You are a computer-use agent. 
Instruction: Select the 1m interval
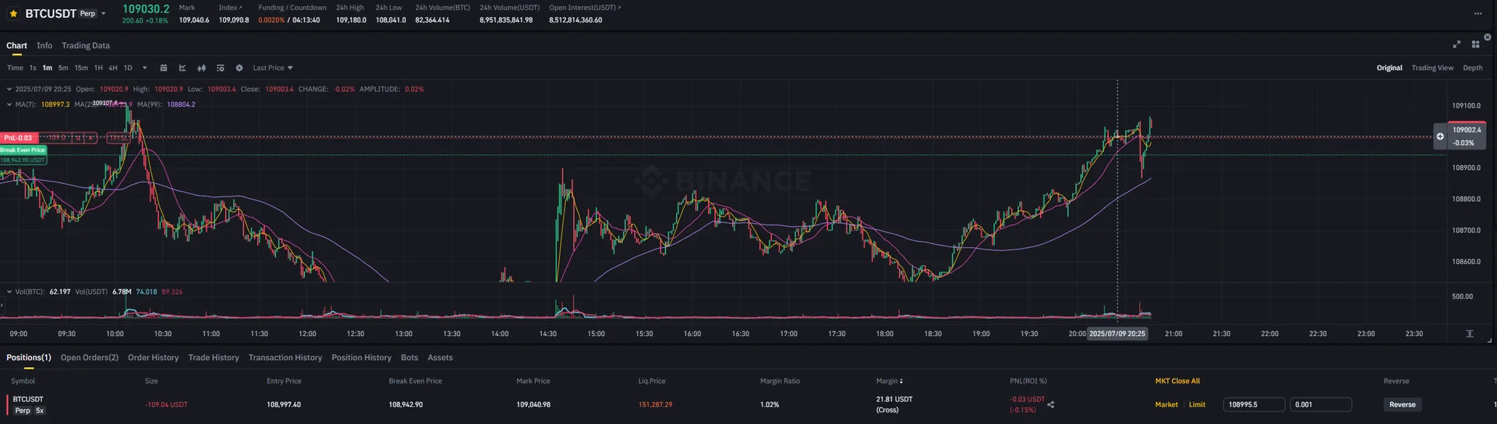tap(48, 68)
